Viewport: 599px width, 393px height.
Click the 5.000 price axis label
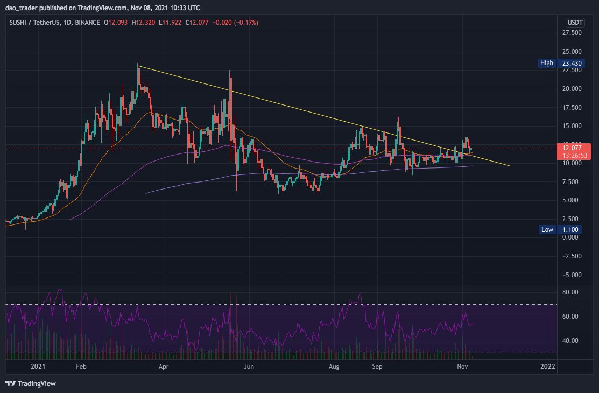point(570,200)
